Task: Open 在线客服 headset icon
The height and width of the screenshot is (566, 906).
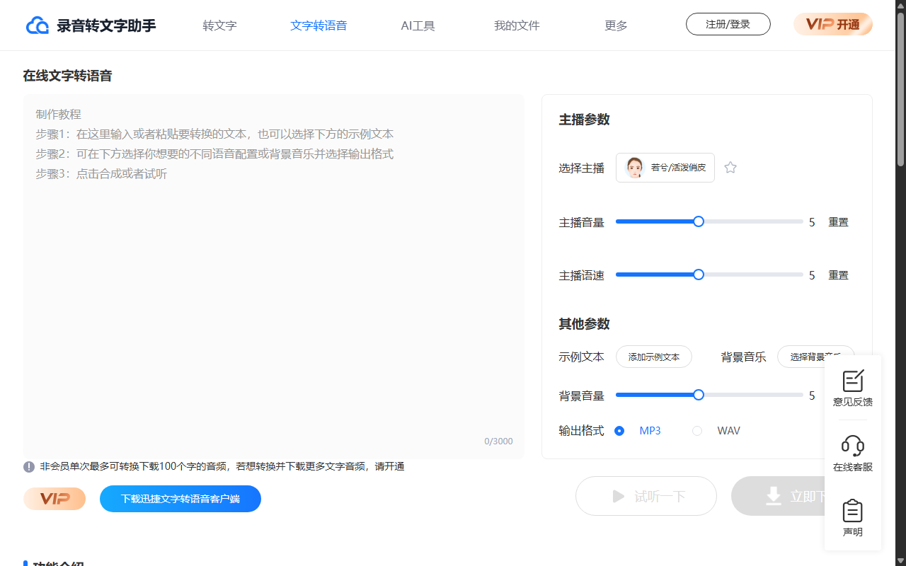Action: pyautogui.click(x=853, y=446)
